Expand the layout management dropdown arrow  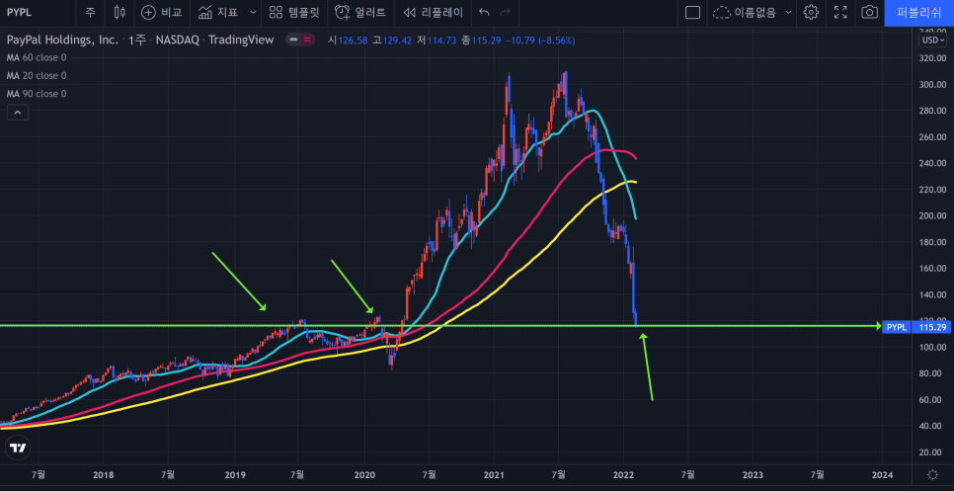(788, 12)
